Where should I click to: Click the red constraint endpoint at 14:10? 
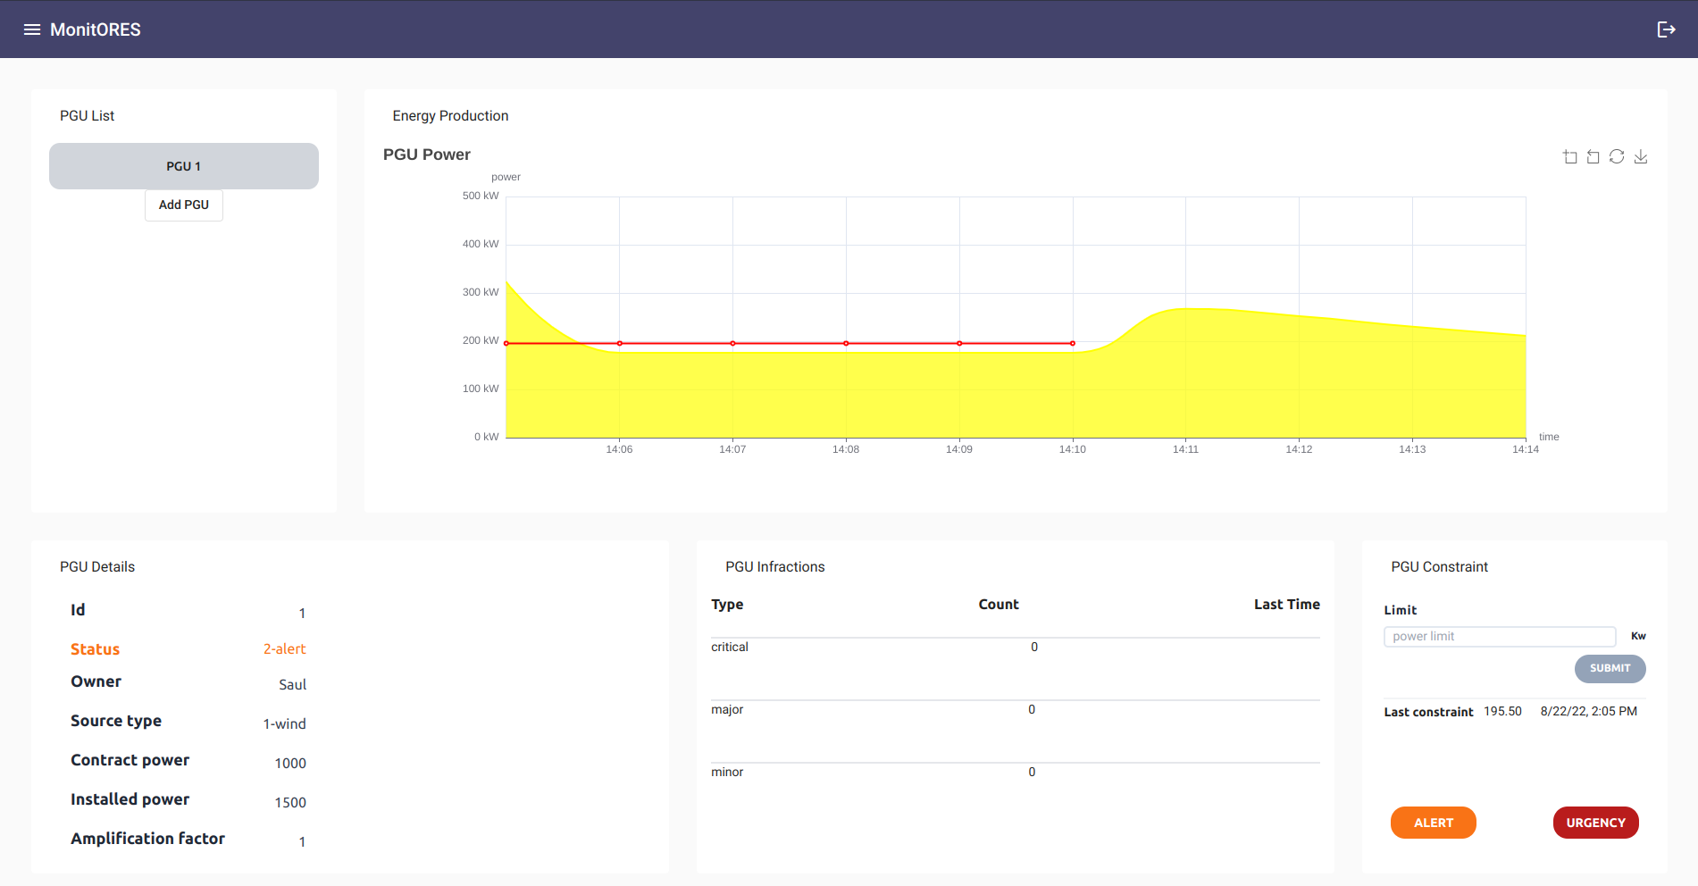tap(1073, 343)
